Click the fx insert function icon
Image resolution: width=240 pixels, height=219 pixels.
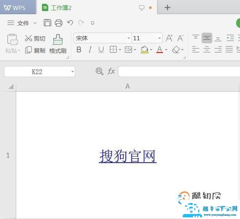(x=111, y=71)
